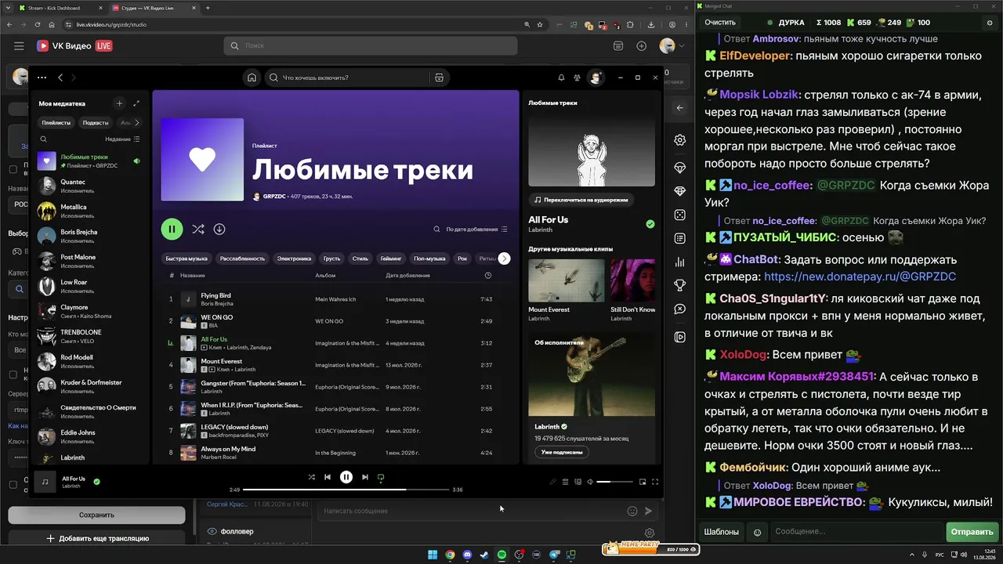This screenshot has height=564, width=1003.
Task: Click Отправить button in Merged Chat
Action: (972, 532)
